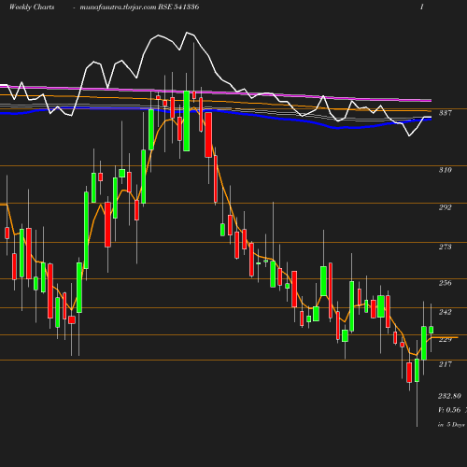Click the 256 price axis label
Screen dimensions: 467x467
(445, 283)
